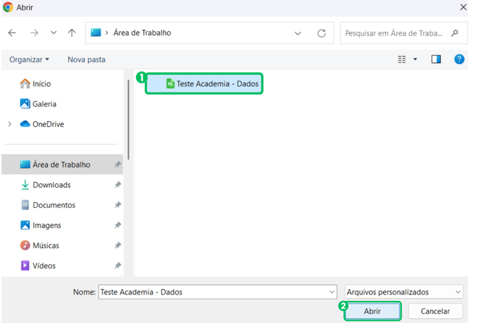Click Nova pasta in the toolbar
This screenshot has height=323, width=477.
pos(86,60)
